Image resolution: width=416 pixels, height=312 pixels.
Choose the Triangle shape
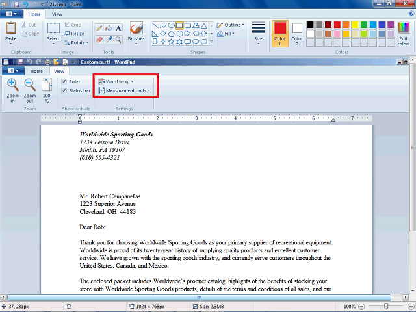tap(203, 25)
